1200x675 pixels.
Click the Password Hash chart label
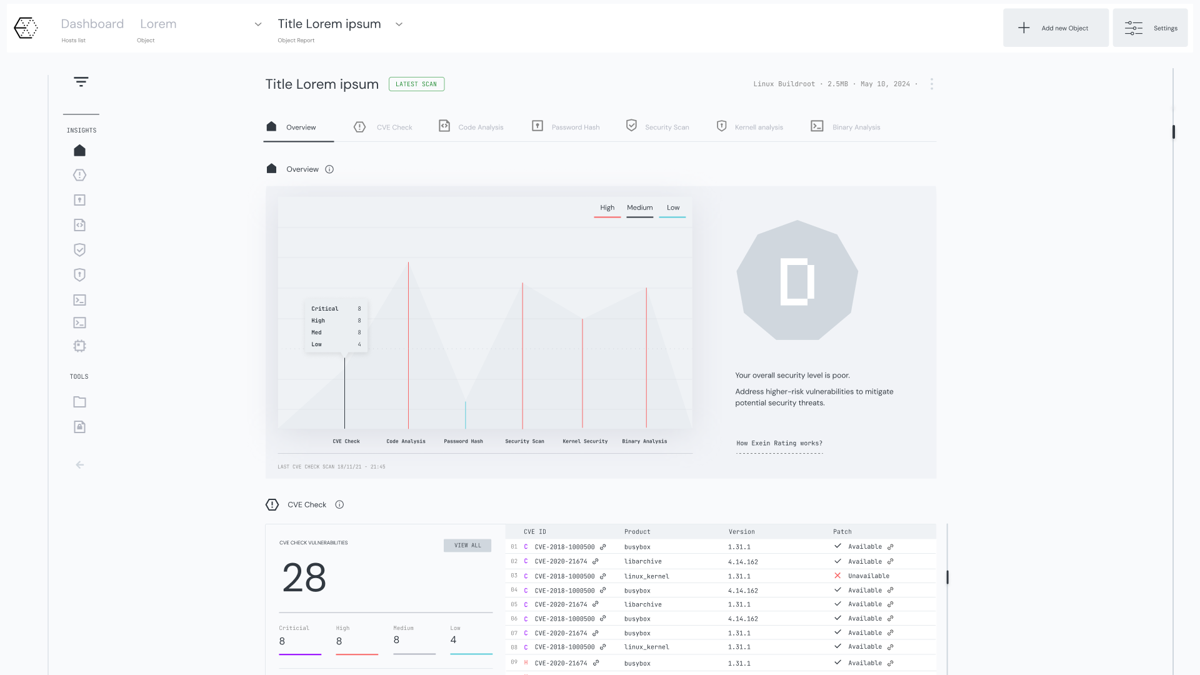pyautogui.click(x=463, y=441)
